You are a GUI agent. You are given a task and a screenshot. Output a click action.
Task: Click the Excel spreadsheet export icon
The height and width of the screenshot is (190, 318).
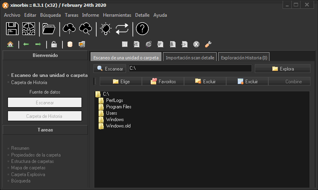[136, 44]
